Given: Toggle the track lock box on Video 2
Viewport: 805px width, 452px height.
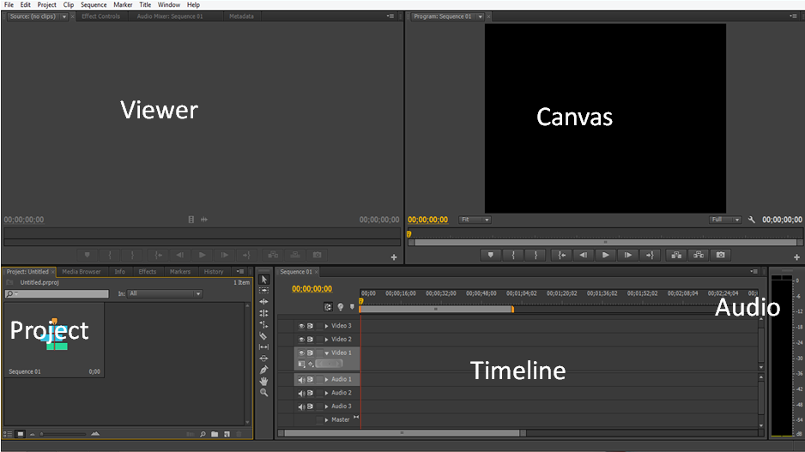Looking at the screenshot, I should point(319,340).
